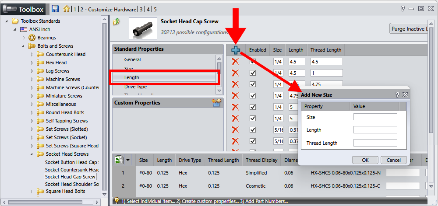Go to step 1 in the Toolbox breadcrumb

(x=75, y=10)
